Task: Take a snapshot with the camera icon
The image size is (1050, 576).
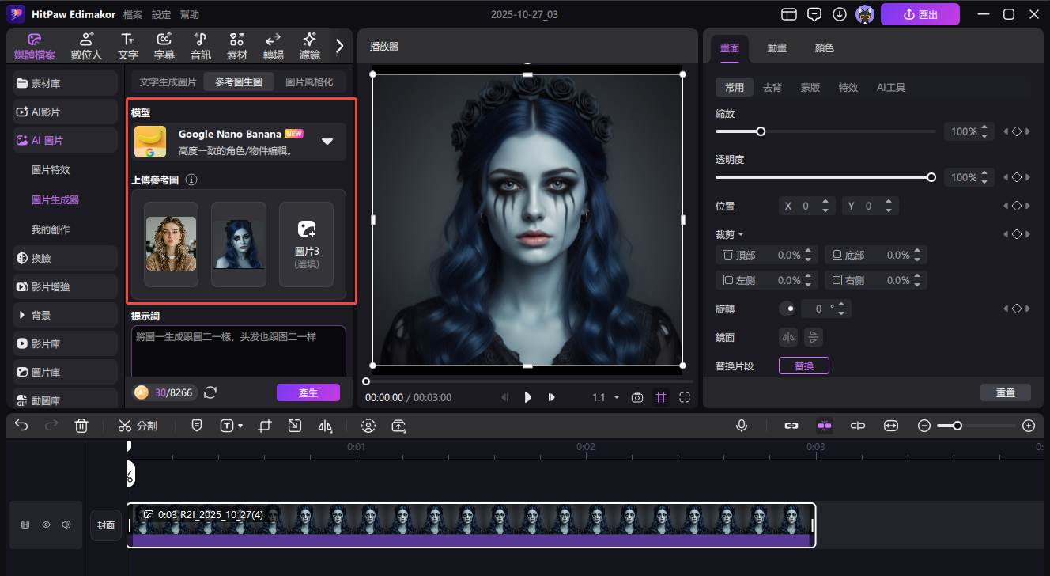Action: coord(637,397)
